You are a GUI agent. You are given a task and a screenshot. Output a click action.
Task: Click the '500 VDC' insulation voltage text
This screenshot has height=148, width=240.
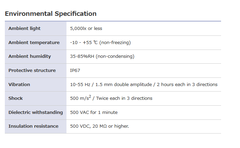80,126
